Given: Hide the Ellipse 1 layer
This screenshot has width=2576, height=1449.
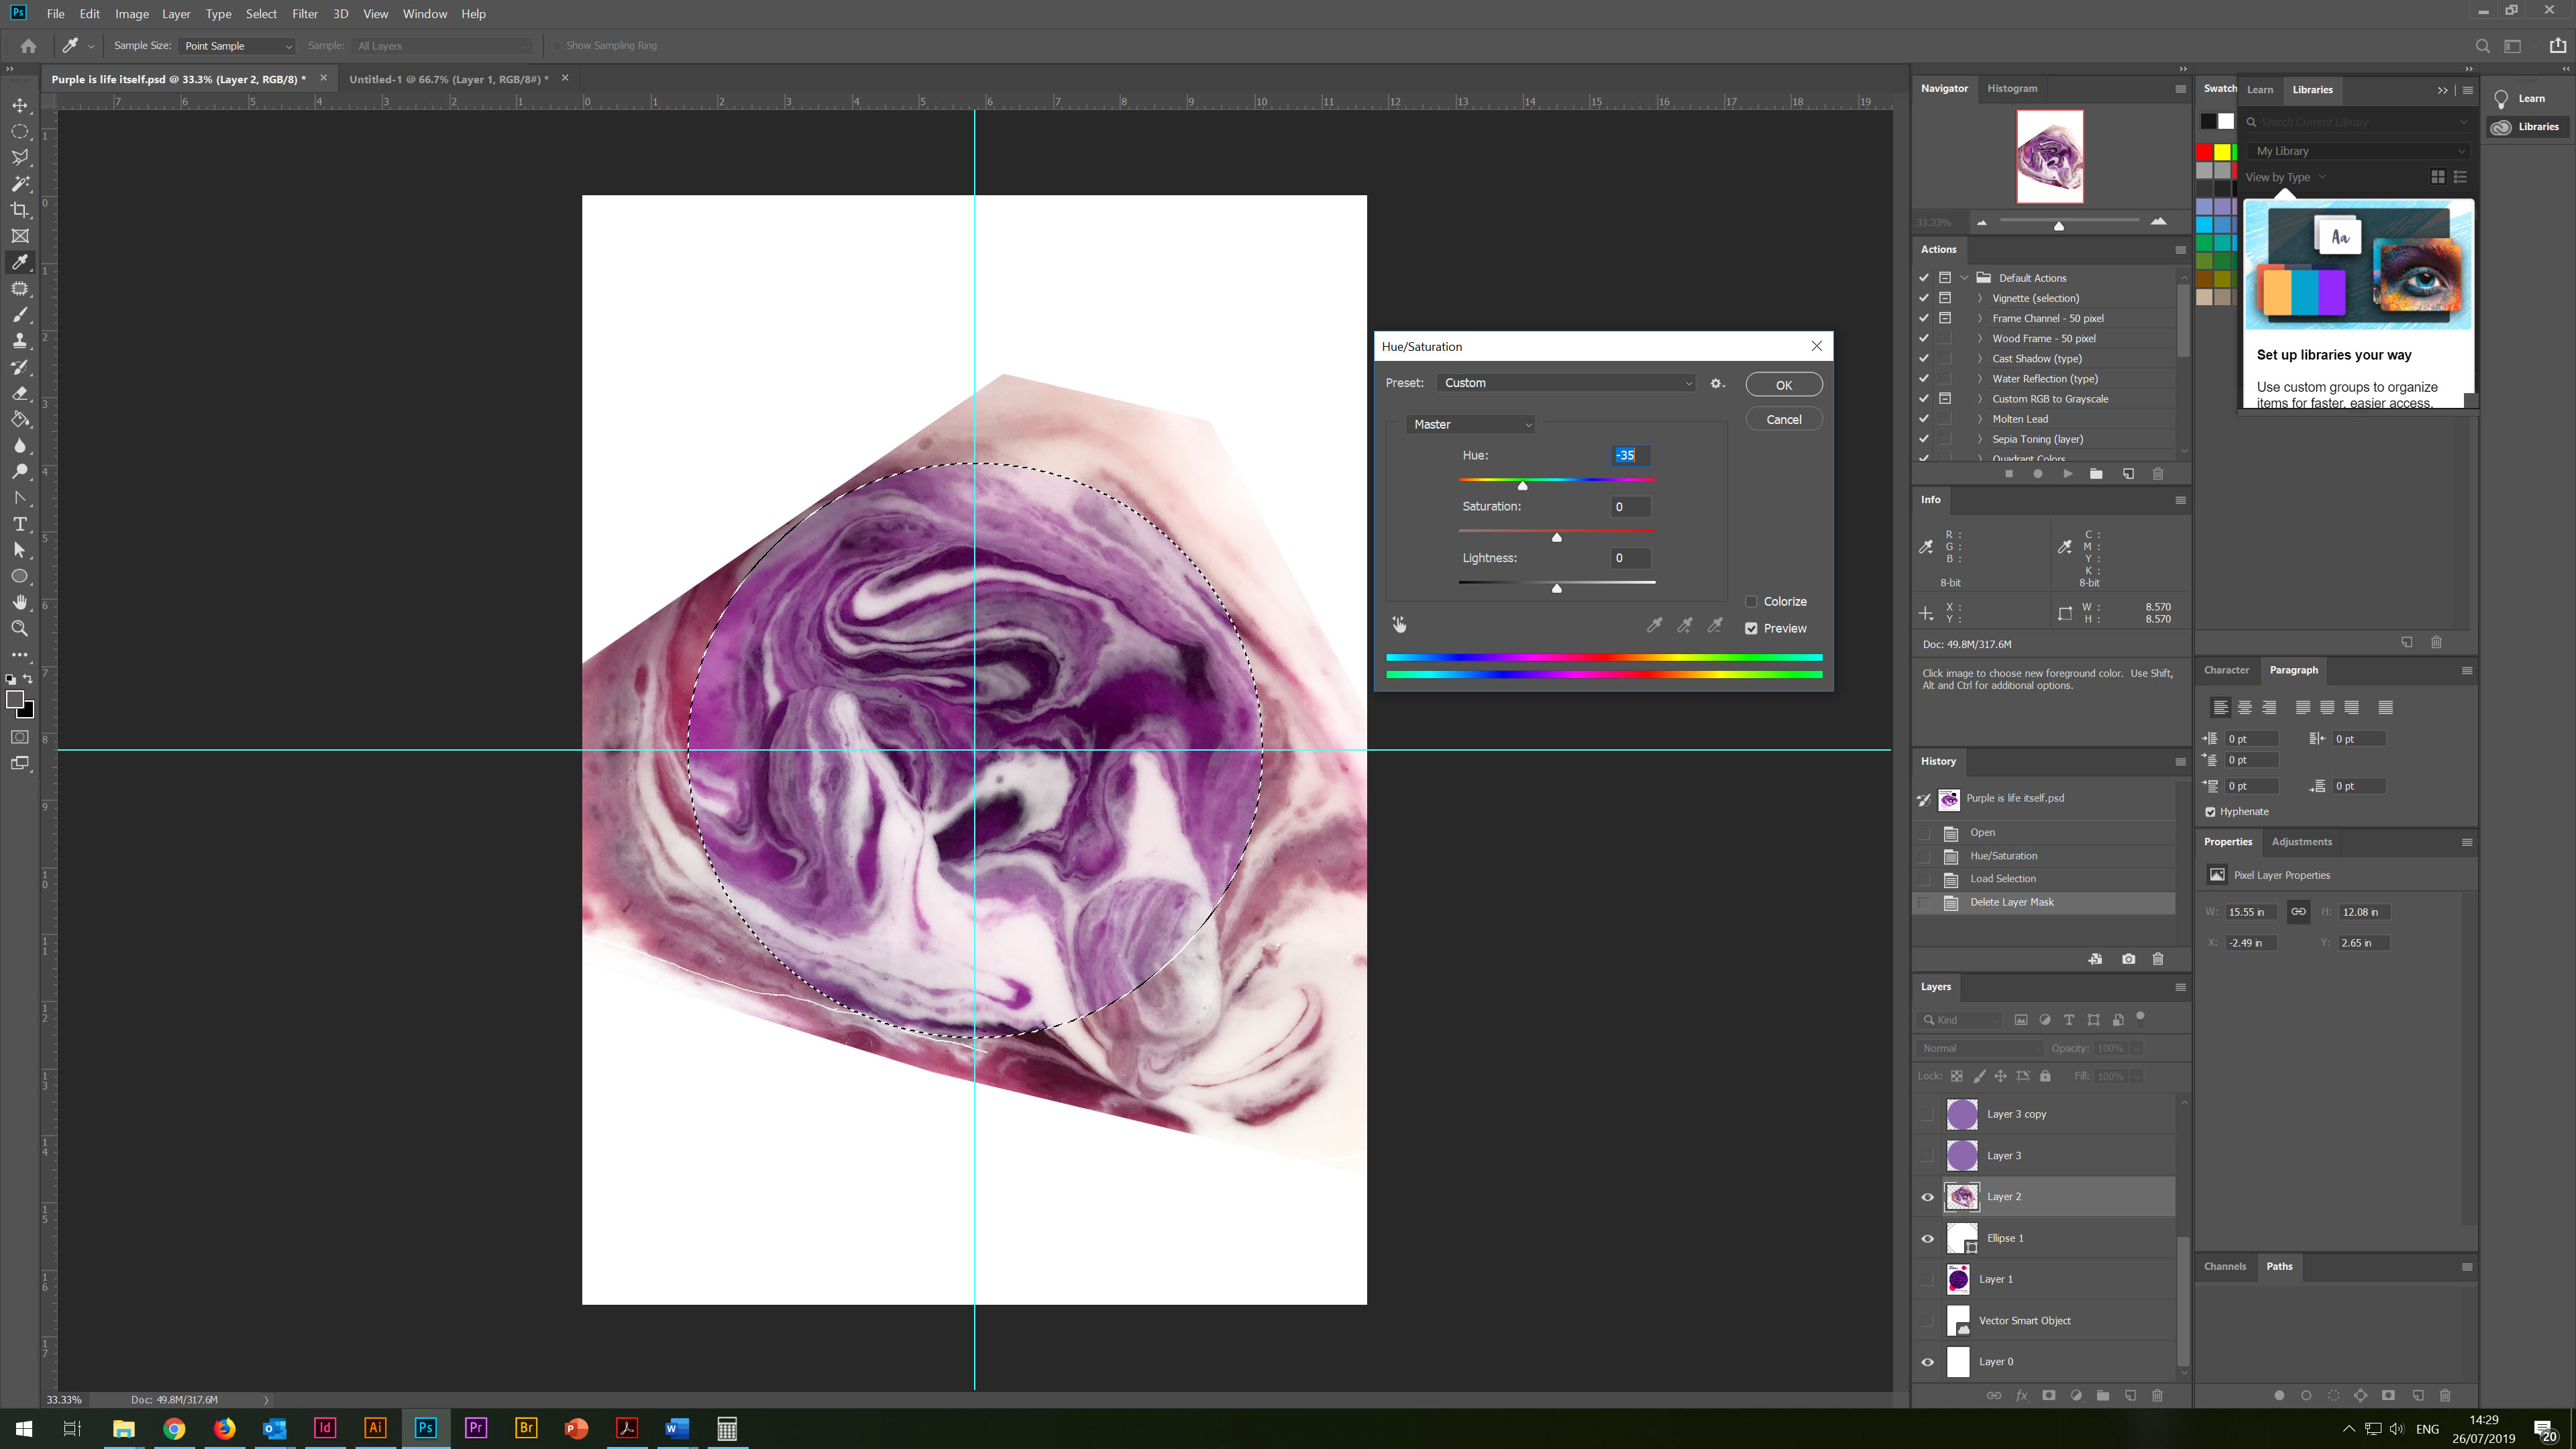Looking at the screenshot, I should 1927,1238.
